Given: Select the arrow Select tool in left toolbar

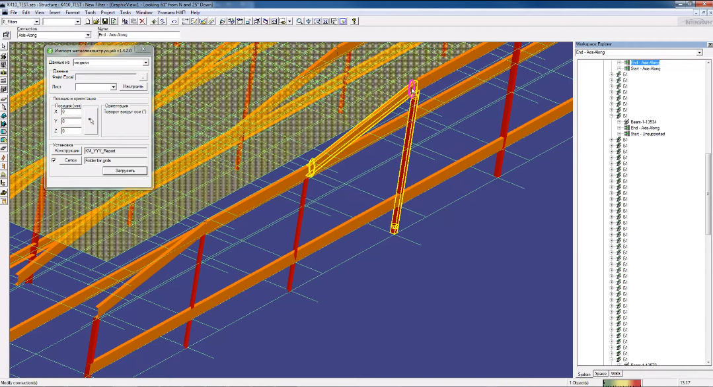Looking at the screenshot, I should pos(4,46).
